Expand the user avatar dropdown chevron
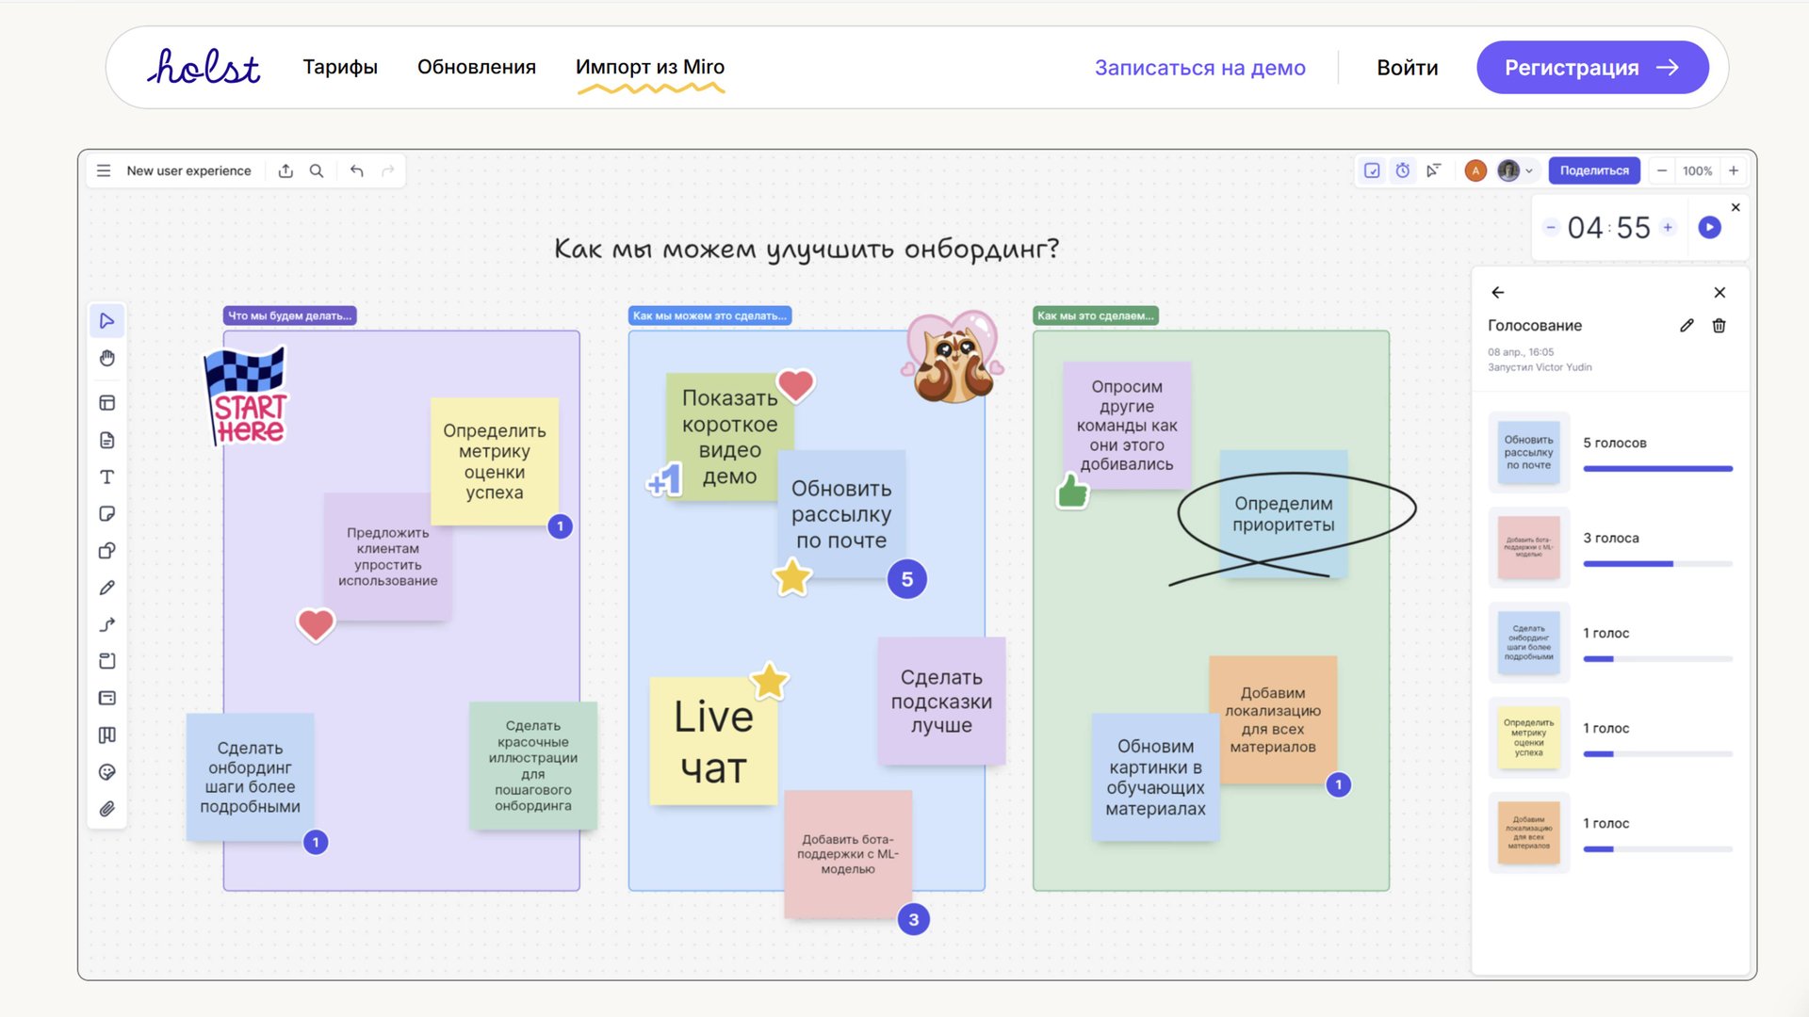 tap(1529, 171)
